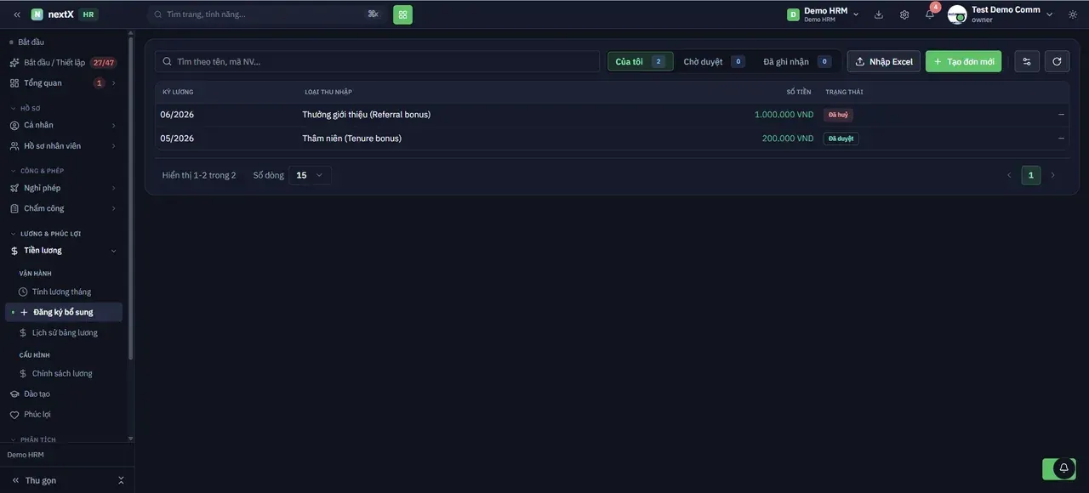Image resolution: width=1089 pixels, height=493 pixels.
Task: Open the filter sliders icon button
Action: (1027, 61)
